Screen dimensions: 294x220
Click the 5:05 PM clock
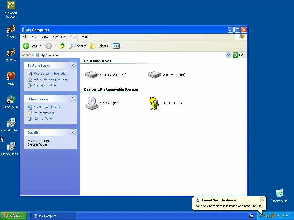tap(283, 216)
